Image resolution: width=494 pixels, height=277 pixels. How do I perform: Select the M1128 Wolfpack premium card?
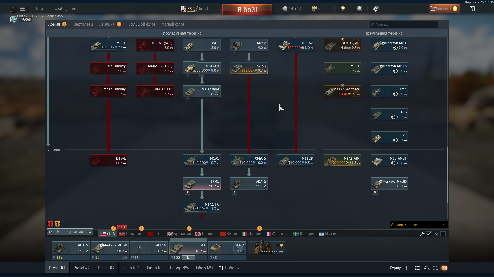[342, 91]
